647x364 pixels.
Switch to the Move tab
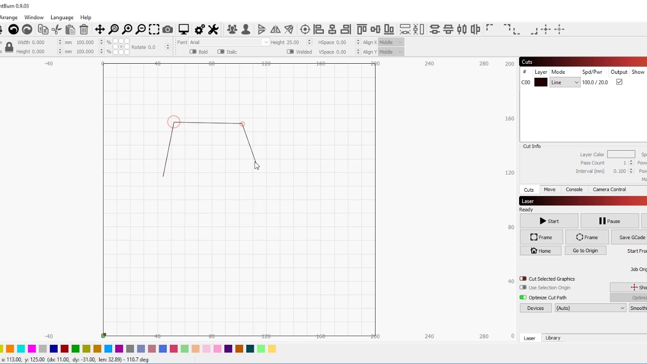(549, 190)
